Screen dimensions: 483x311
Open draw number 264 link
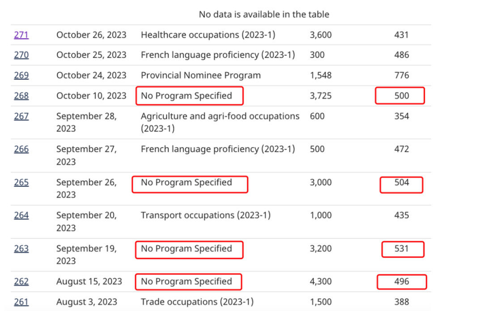point(21,215)
